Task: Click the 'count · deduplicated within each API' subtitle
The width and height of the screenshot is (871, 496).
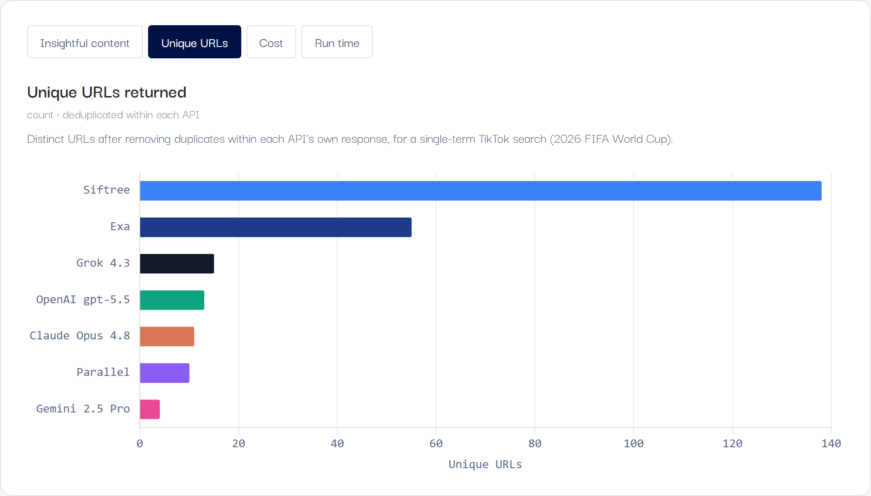Action: [113, 115]
